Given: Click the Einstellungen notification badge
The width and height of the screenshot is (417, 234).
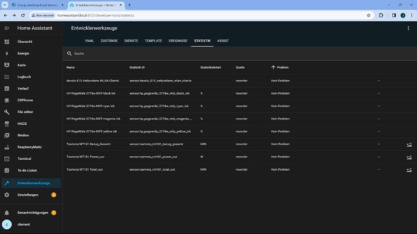Looking at the screenshot, I should (x=53, y=195).
